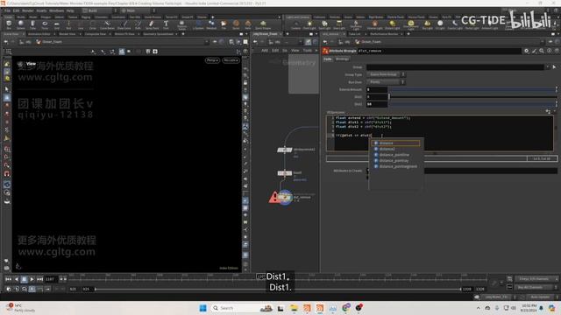The height and width of the screenshot is (315, 561).
Task: Select the Font shelf tool
Action: 166,24
